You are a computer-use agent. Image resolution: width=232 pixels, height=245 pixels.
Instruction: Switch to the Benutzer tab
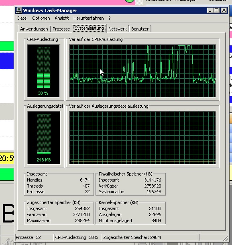click(140, 29)
